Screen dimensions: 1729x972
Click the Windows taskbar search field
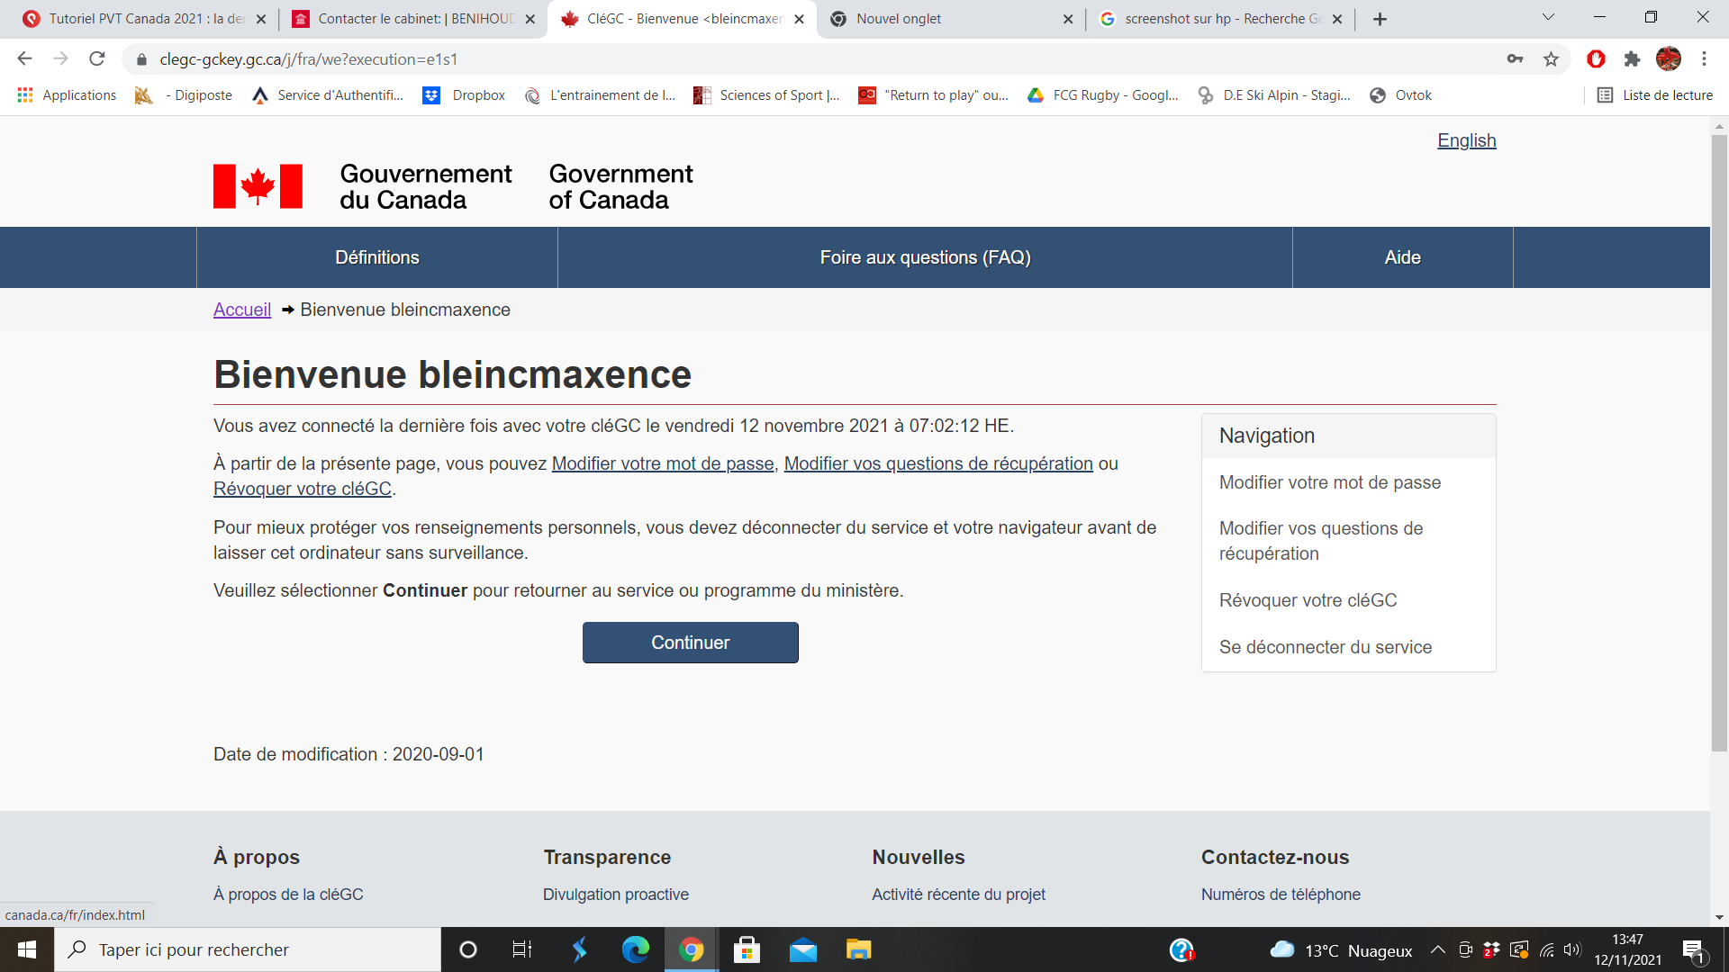tap(248, 949)
